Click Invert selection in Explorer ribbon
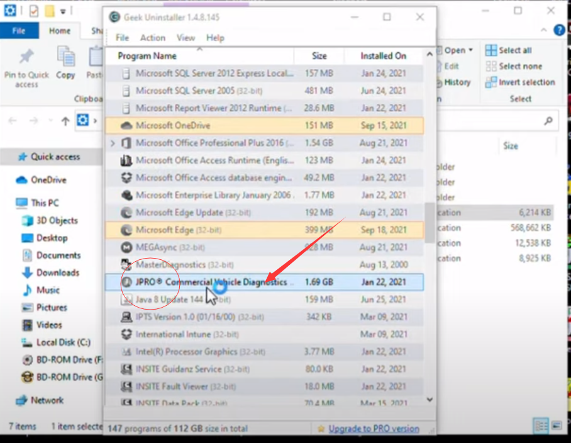 521,82
